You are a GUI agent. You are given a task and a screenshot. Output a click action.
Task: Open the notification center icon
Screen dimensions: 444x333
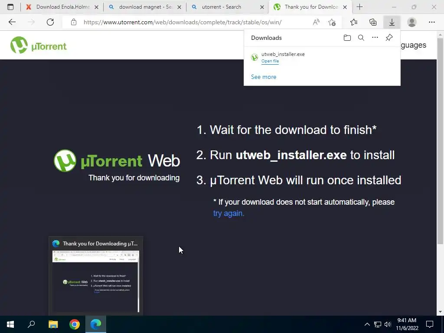point(430,324)
